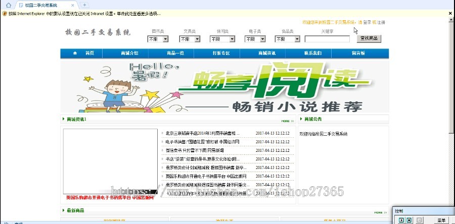
Task: Open 留言板 navigation item
Action: click(358, 53)
